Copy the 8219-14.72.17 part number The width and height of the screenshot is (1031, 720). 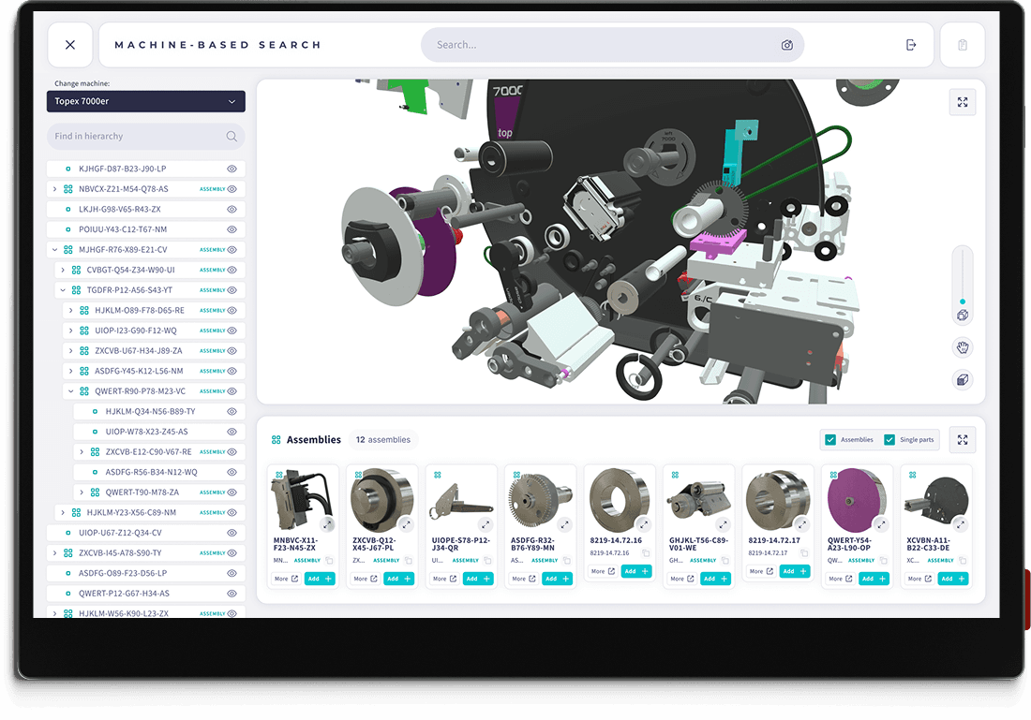tap(804, 553)
